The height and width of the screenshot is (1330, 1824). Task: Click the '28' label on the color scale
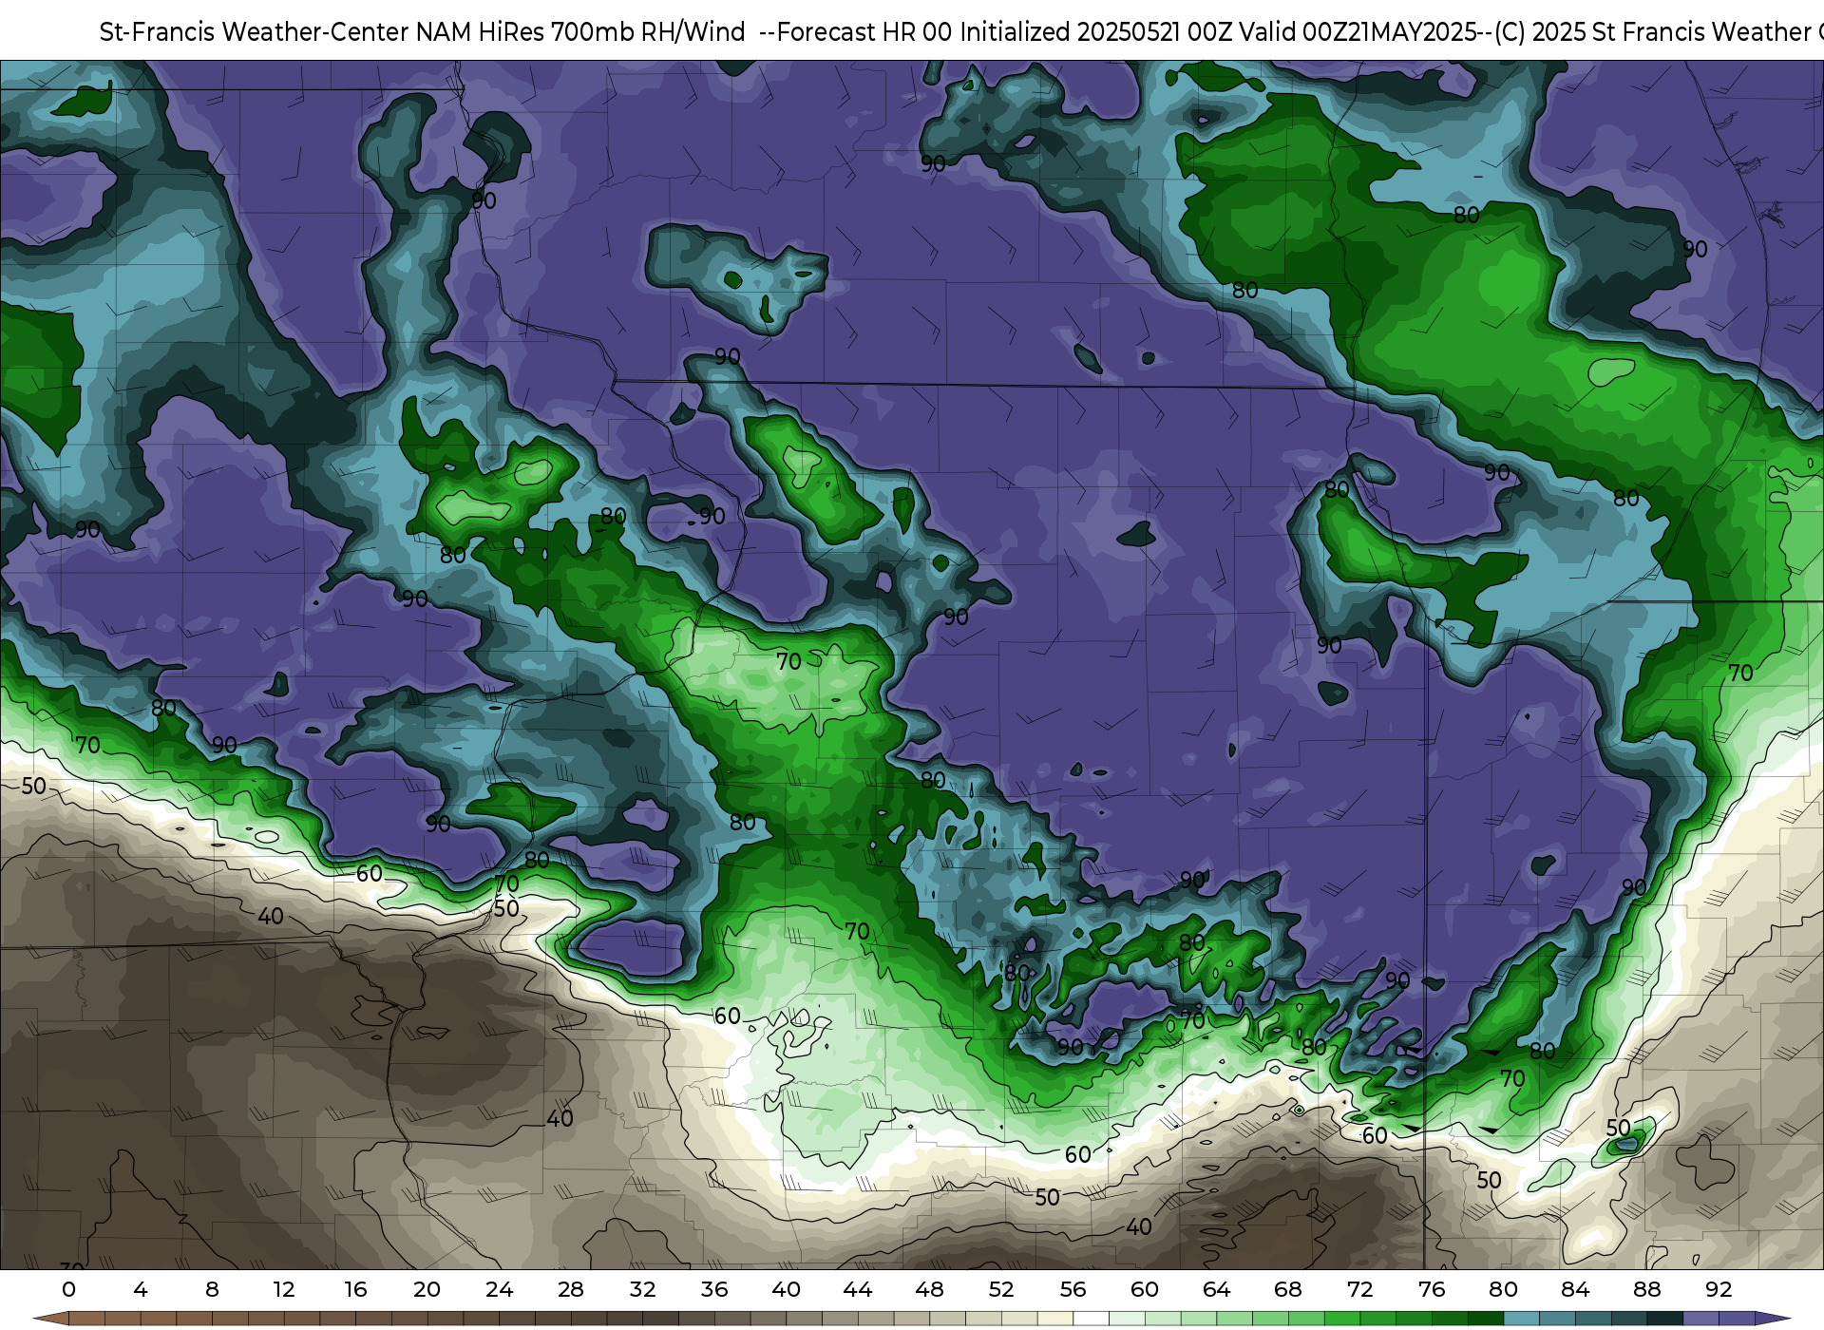click(x=571, y=1289)
